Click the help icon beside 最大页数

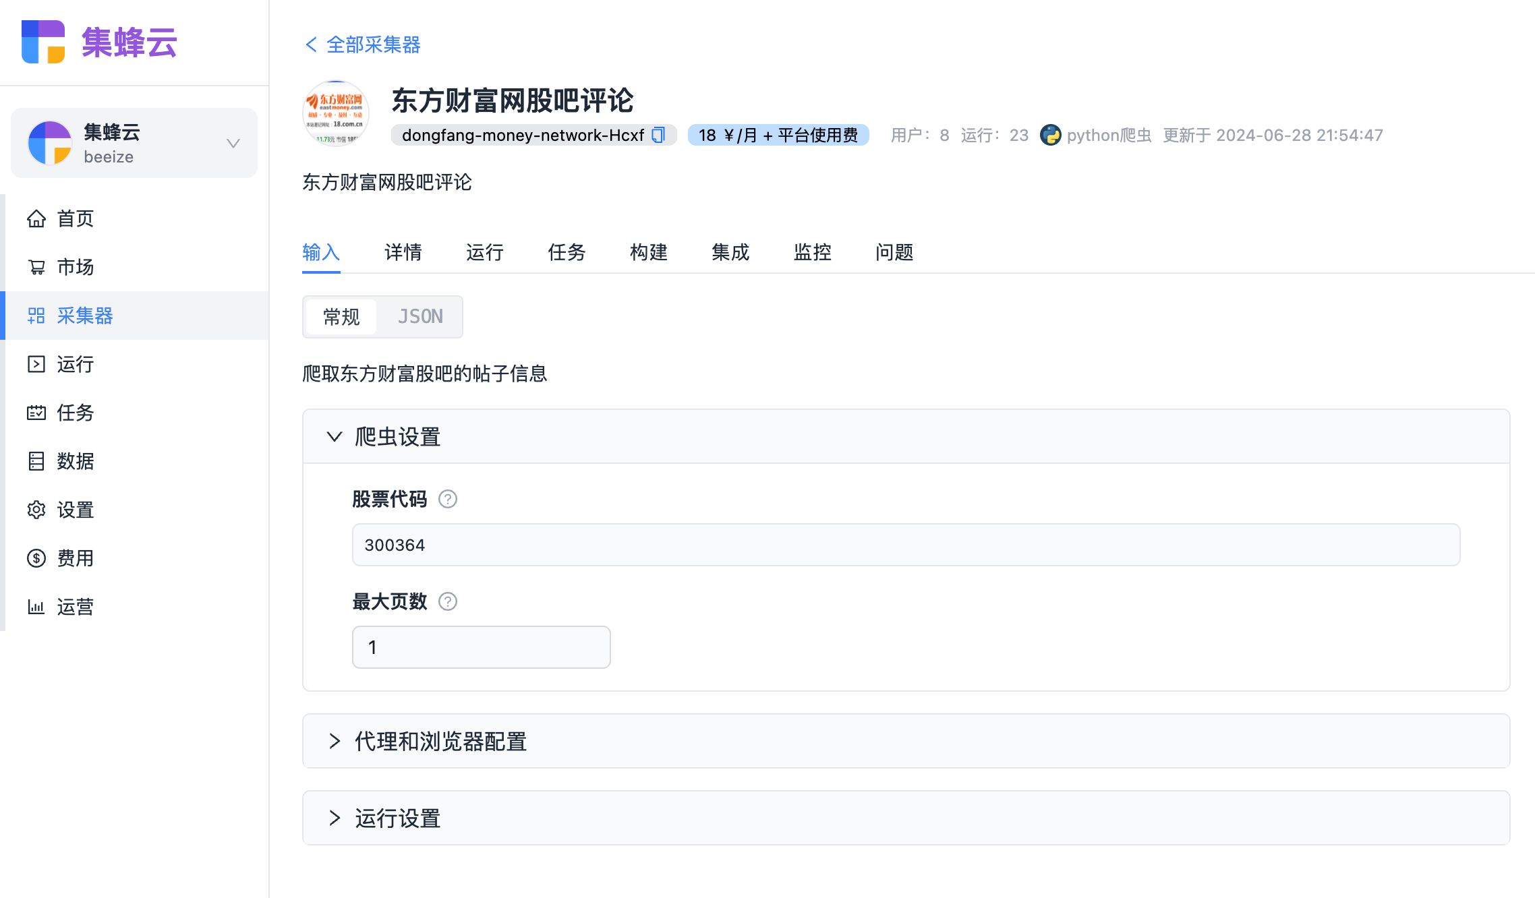448,601
